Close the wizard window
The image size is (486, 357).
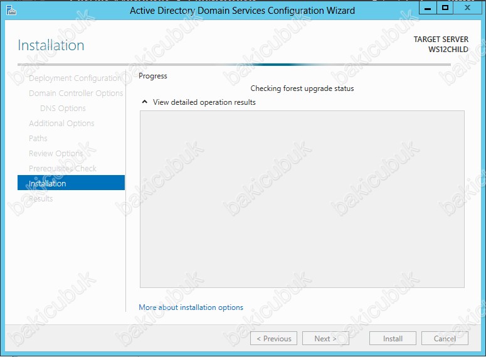tap(467, 8)
